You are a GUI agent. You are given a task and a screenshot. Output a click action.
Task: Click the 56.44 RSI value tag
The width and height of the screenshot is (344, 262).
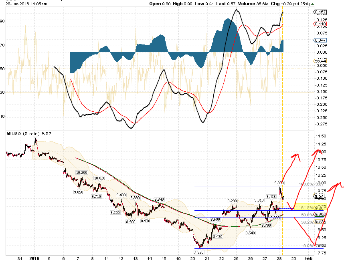tap(320, 61)
